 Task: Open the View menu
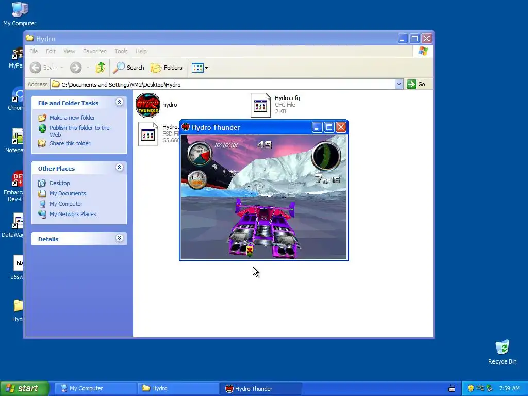click(69, 51)
